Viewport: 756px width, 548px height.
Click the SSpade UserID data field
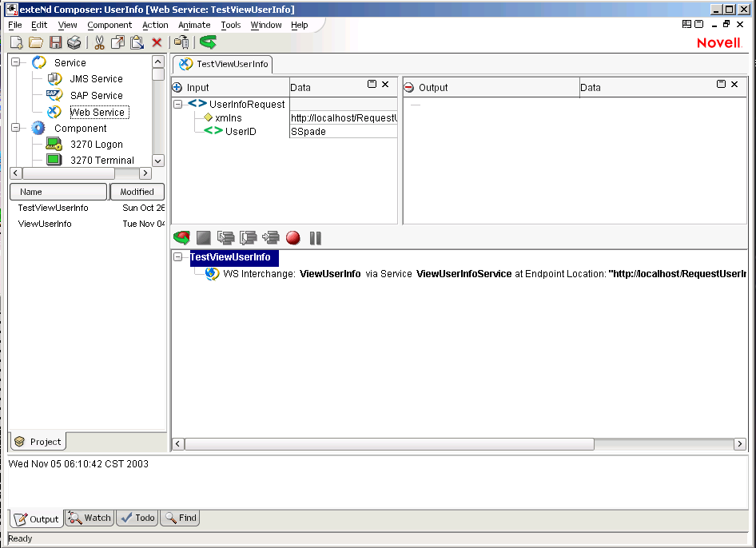point(343,131)
